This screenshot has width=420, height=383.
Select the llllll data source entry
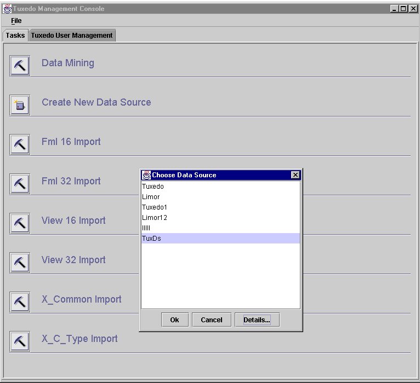[x=220, y=228]
